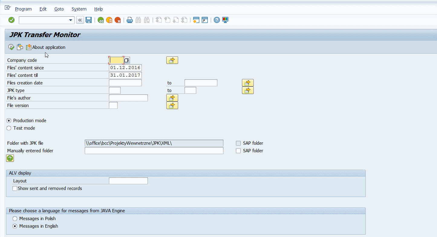Screen dimensions: 437x237
Task: Open multiple selection for File's author
Action: pyautogui.click(x=172, y=98)
